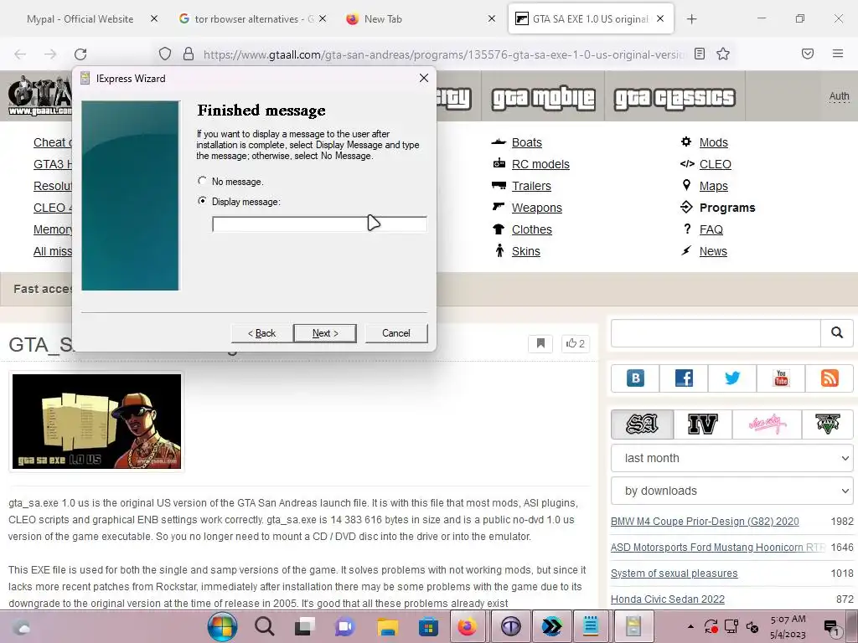Open the Maps category link

click(714, 186)
